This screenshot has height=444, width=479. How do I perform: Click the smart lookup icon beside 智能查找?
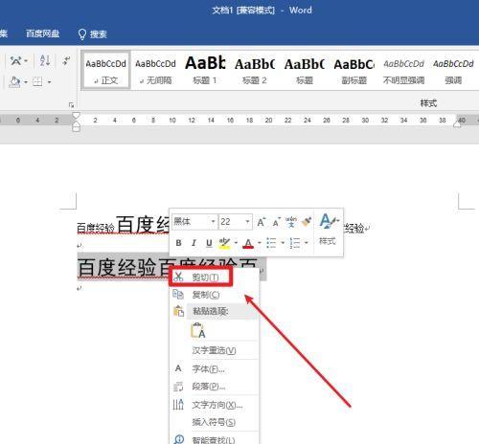click(178, 439)
